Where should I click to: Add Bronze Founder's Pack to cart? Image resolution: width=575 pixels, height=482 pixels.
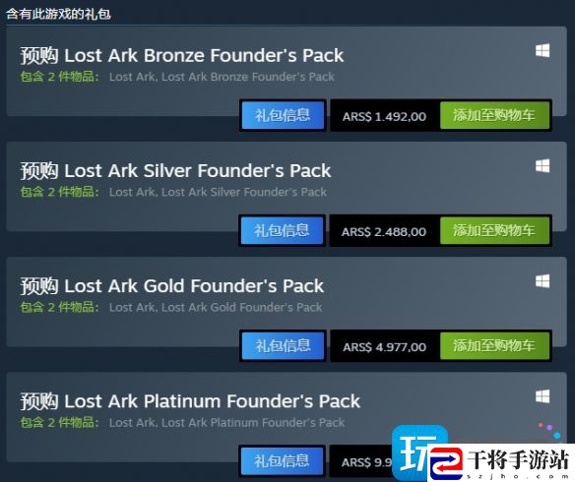[494, 115]
